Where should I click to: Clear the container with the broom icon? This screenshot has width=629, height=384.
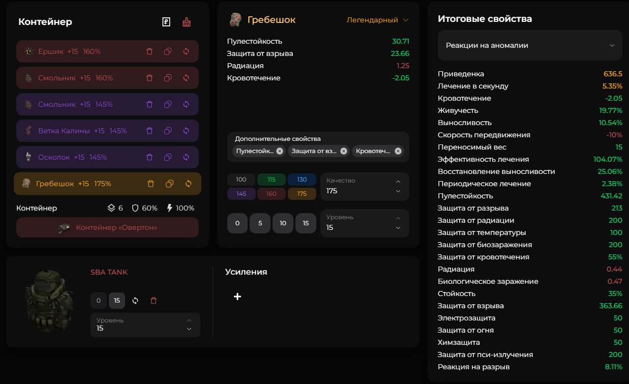point(187,22)
